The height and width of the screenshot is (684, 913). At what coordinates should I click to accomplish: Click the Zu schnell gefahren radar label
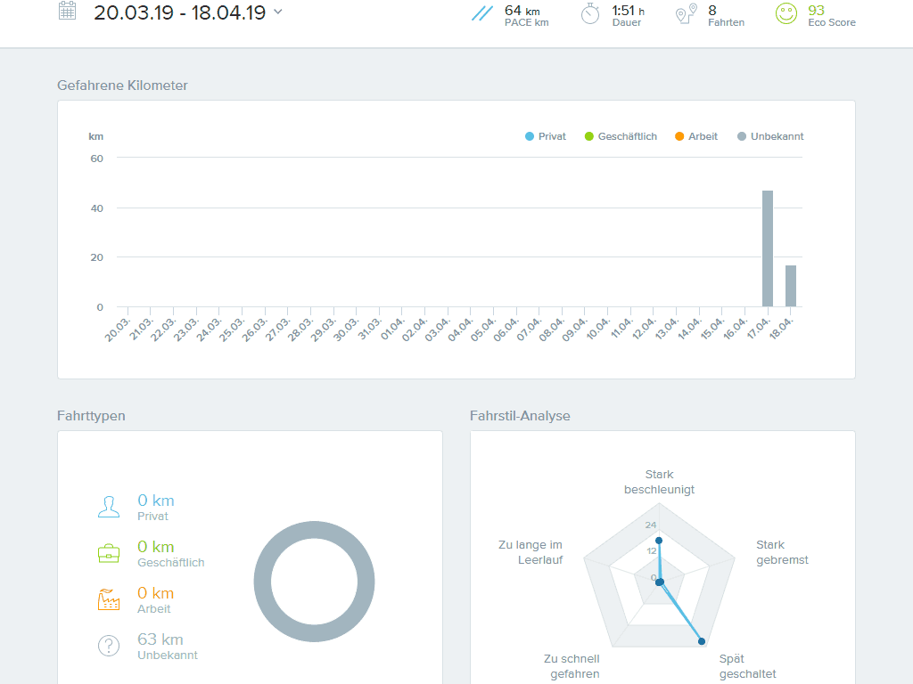coord(572,666)
